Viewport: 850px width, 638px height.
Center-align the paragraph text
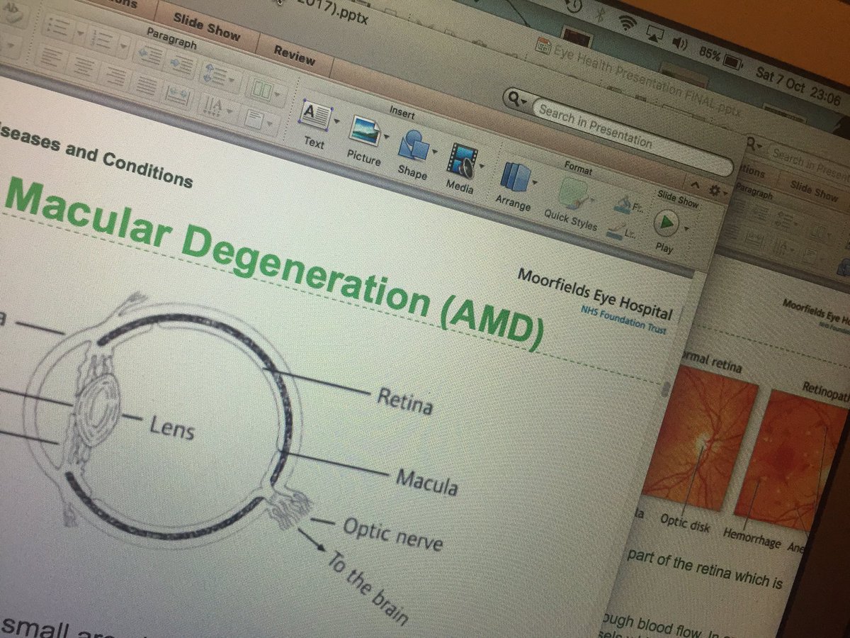(83, 66)
